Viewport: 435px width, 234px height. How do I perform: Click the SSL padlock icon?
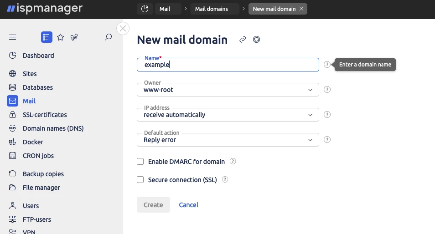click(12, 115)
